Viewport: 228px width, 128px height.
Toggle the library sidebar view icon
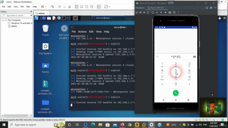pos(77,7)
